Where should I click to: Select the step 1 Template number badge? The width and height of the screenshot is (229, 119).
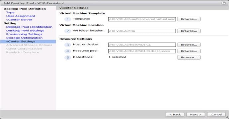click(68, 19)
